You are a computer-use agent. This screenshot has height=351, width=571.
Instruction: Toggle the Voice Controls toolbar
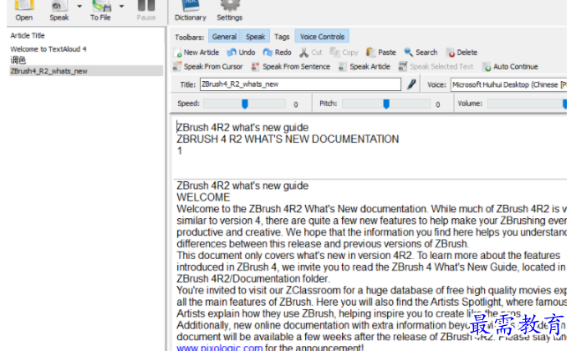[322, 37]
